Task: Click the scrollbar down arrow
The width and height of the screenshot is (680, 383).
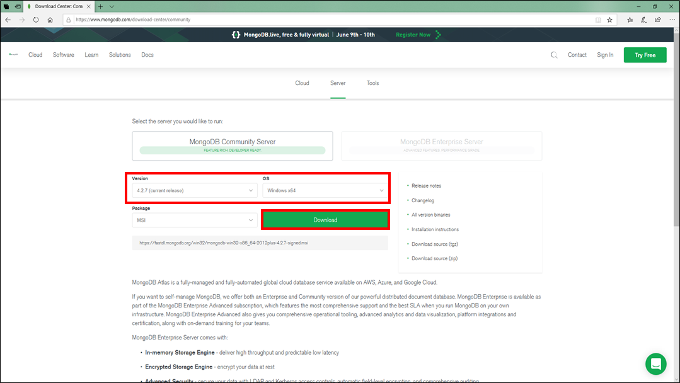Action: tap(676, 379)
